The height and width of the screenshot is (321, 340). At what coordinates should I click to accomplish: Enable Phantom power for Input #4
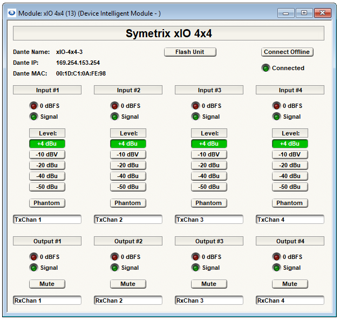point(290,203)
